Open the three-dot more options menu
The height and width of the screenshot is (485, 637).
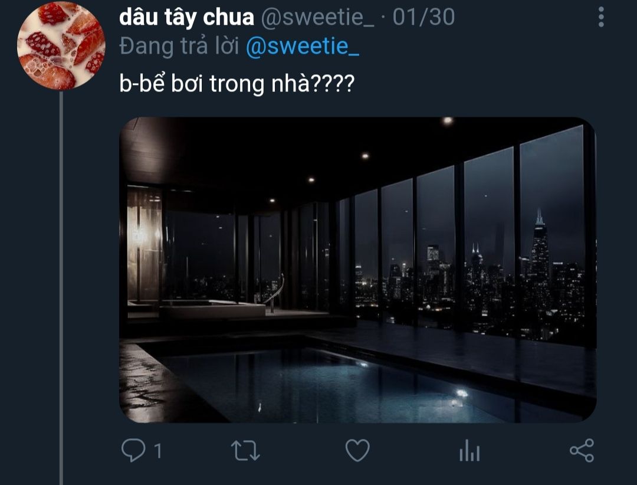(x=601, y=17)
